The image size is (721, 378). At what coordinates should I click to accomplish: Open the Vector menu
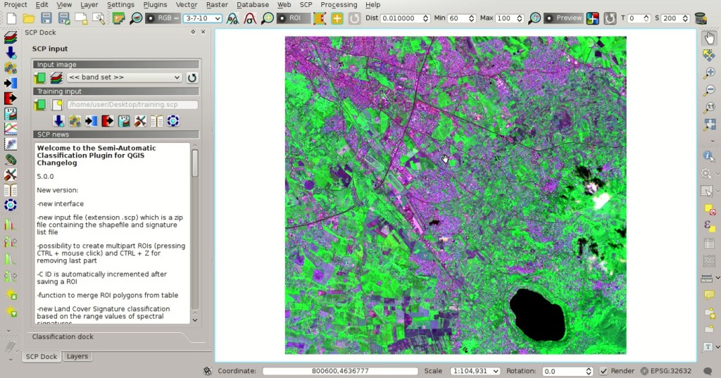tap(187, 5)
